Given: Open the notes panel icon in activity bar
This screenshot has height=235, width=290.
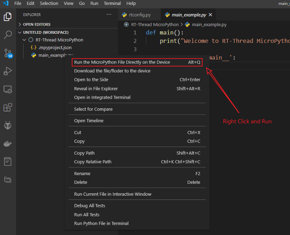Looking at the screenshot, I should click(x=7, y=161).
